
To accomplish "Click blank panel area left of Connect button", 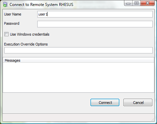I will [x=46, y=103].
